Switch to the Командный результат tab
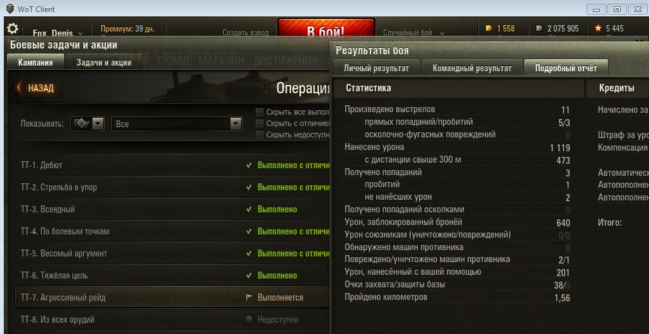The image size is (649, 334). point(472,68)
